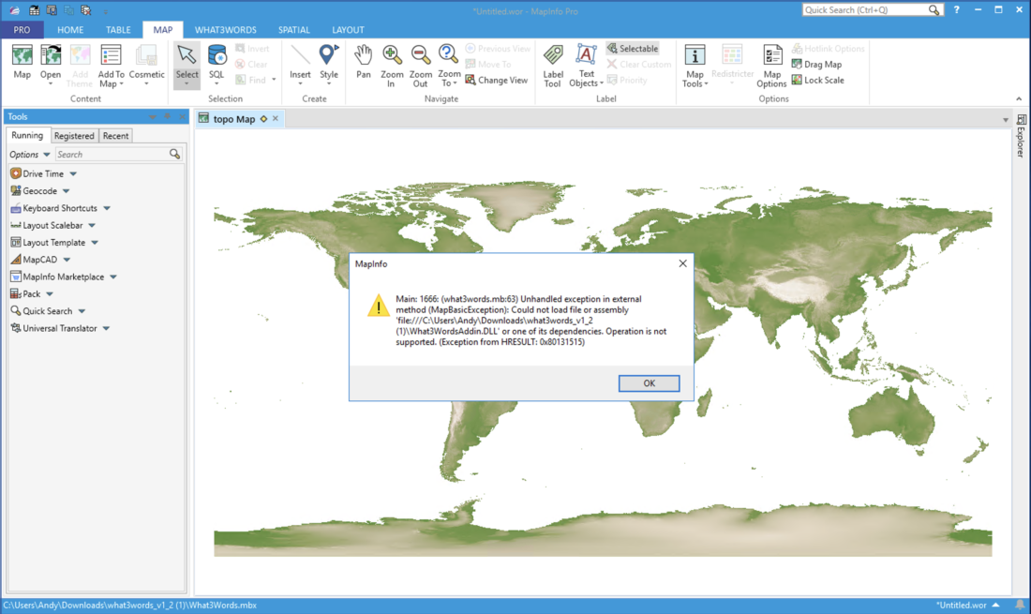Screen dimensions: 1031x614
Task: Expand MapInfo Marketplace tool menu
Action: pyautogui.click(x=113, y=277)
